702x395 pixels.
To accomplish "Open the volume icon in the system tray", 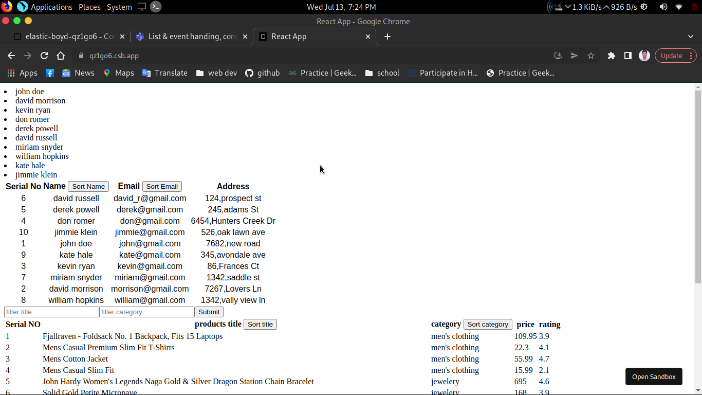I will click(663, 7).
